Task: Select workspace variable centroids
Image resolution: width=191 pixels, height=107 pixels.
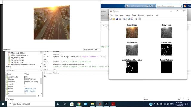Action: tap(12, 82)
